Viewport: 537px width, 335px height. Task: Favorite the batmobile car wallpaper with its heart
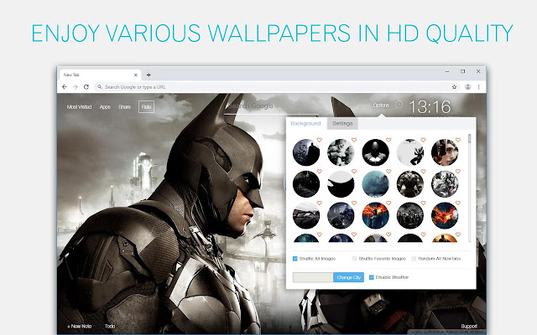coord(319,203)
